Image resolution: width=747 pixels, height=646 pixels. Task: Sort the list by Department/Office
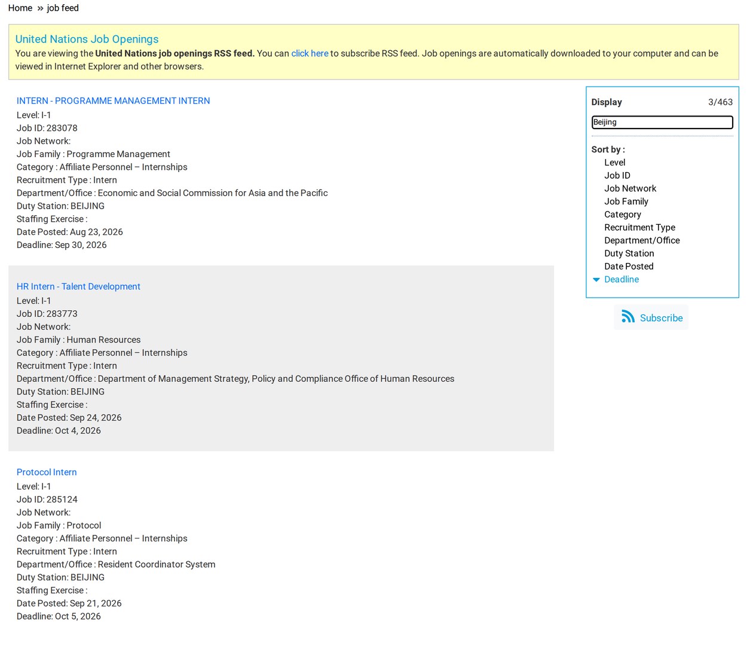(x=642, y=241)
